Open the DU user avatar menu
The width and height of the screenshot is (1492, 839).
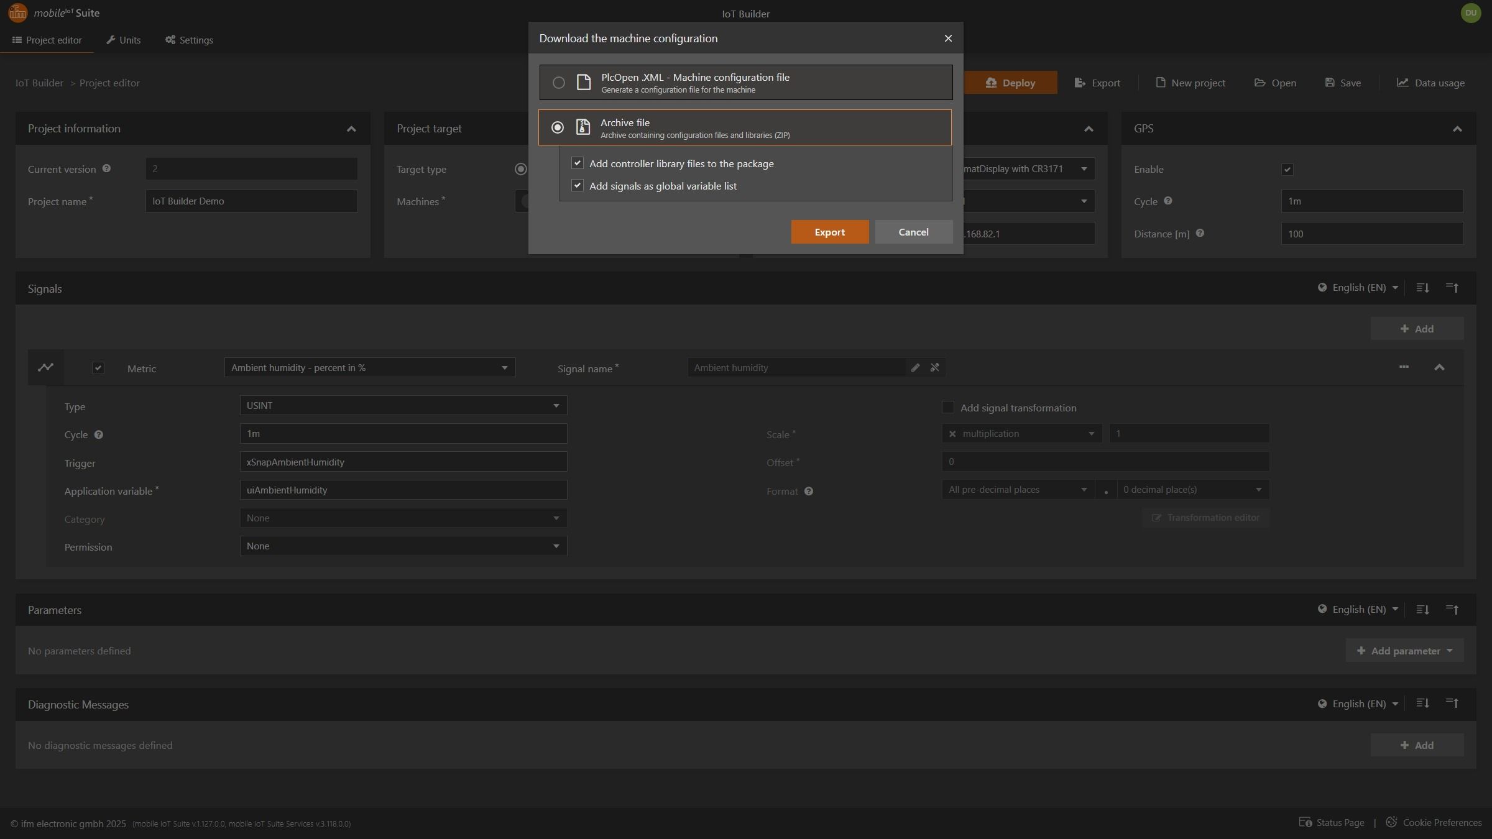point(1470,13)
